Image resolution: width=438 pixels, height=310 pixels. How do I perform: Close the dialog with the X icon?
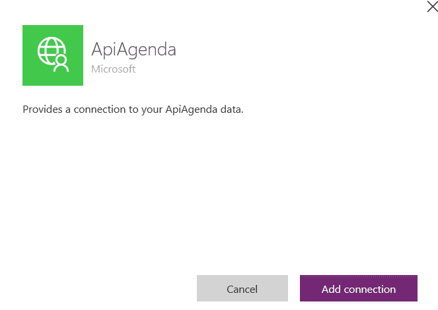tap(432, 6)
